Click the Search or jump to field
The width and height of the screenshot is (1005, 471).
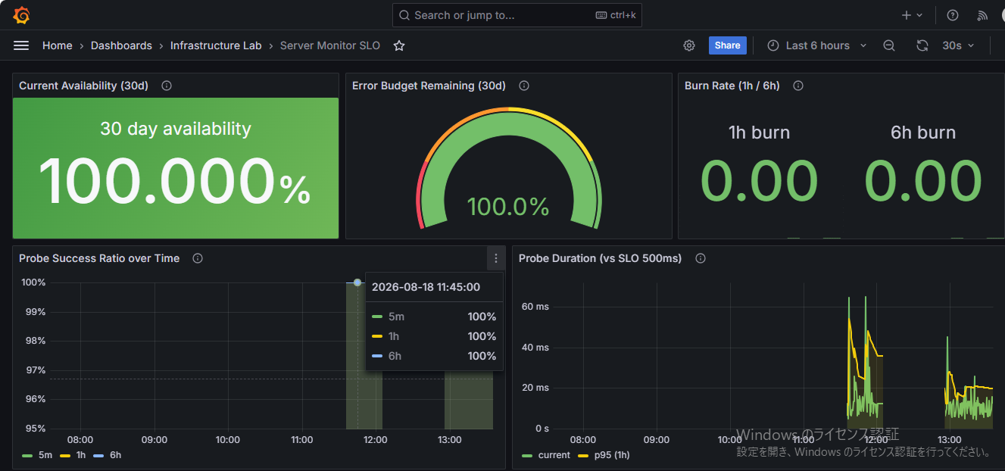coord(517,15)
